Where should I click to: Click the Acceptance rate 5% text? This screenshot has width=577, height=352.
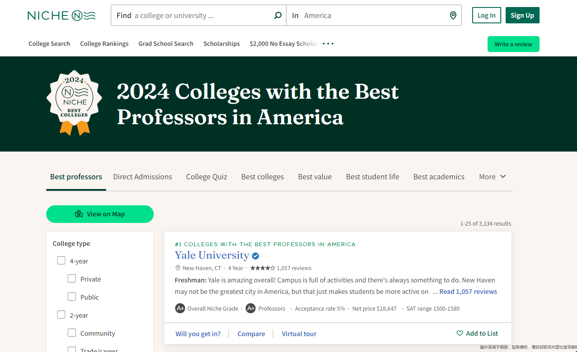tap(320, 309)
